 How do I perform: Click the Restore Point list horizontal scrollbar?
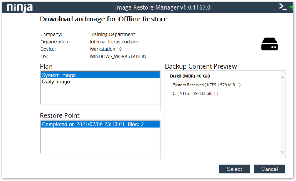100,157
